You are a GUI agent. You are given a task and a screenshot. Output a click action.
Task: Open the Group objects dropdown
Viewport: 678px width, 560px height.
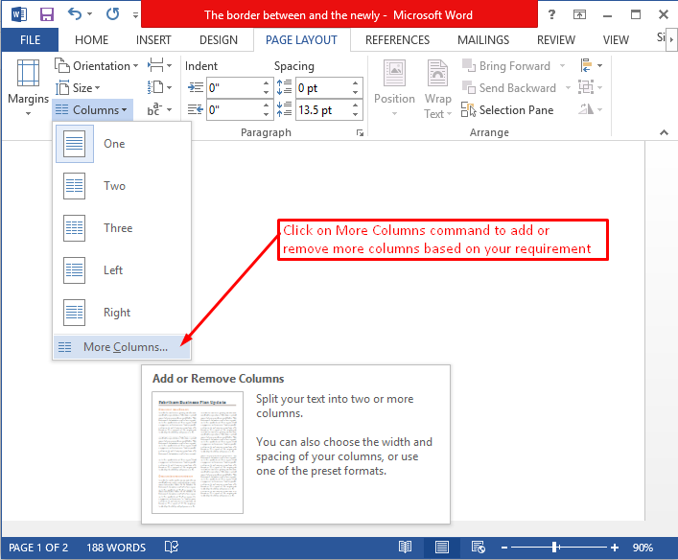591,88
